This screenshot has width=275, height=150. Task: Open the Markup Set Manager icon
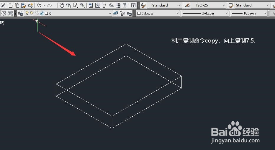(118, 5)
